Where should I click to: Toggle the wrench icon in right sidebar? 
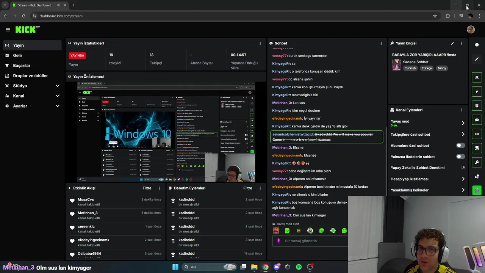(x=477, y=162)
